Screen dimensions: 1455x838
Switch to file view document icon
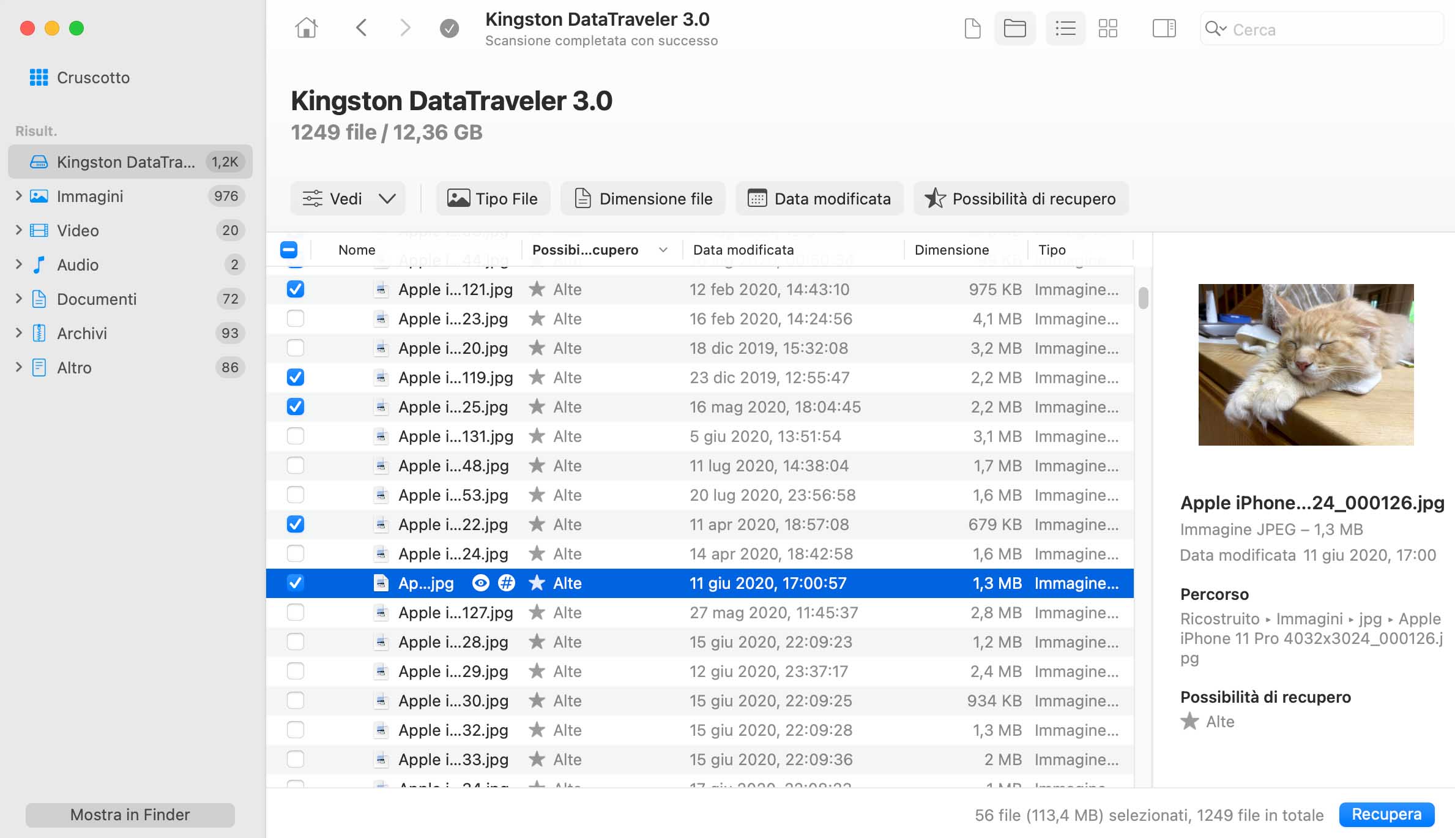pos(972,28)
